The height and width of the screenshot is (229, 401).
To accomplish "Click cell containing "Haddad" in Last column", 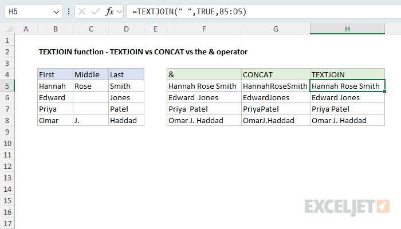I will point(127,120).
